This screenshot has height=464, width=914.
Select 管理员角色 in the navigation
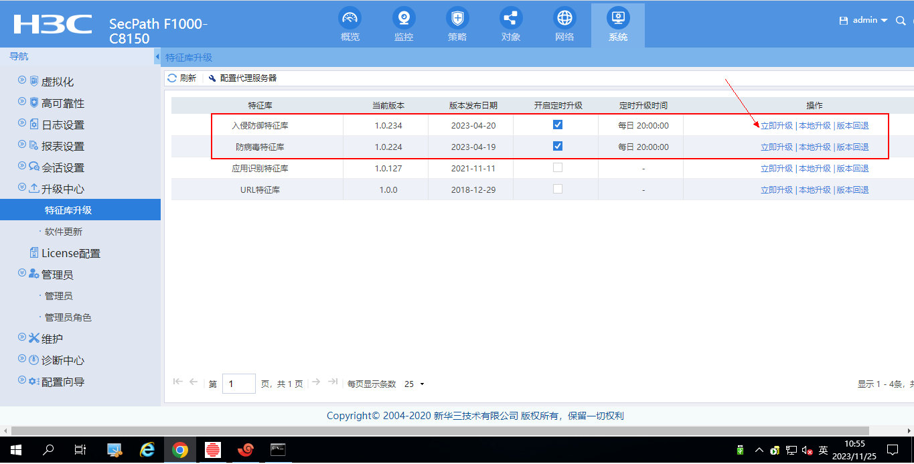coord(68,317)
